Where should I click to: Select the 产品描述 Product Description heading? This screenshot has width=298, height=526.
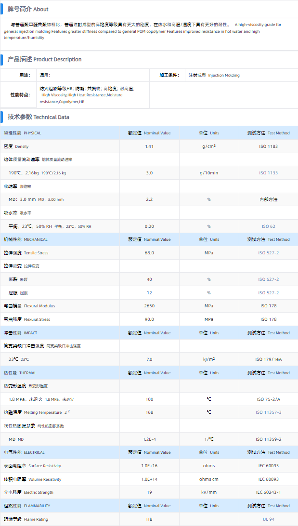pyautogui.click(x=44, y=59)
